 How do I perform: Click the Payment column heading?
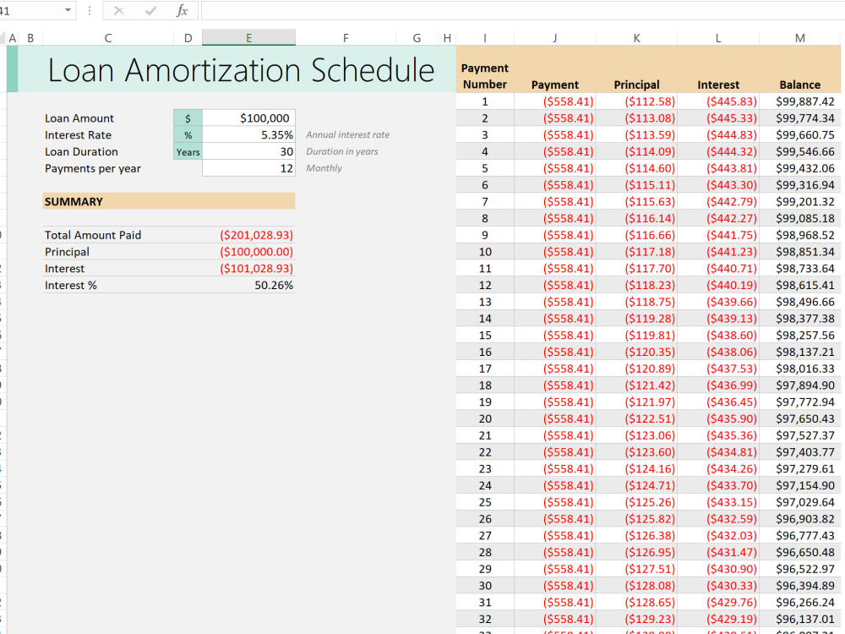coord(554,85)
